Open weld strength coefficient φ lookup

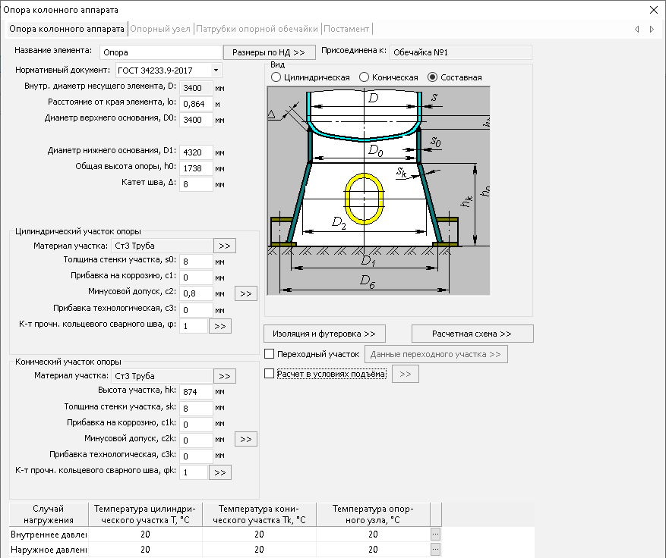click(220, 326)
